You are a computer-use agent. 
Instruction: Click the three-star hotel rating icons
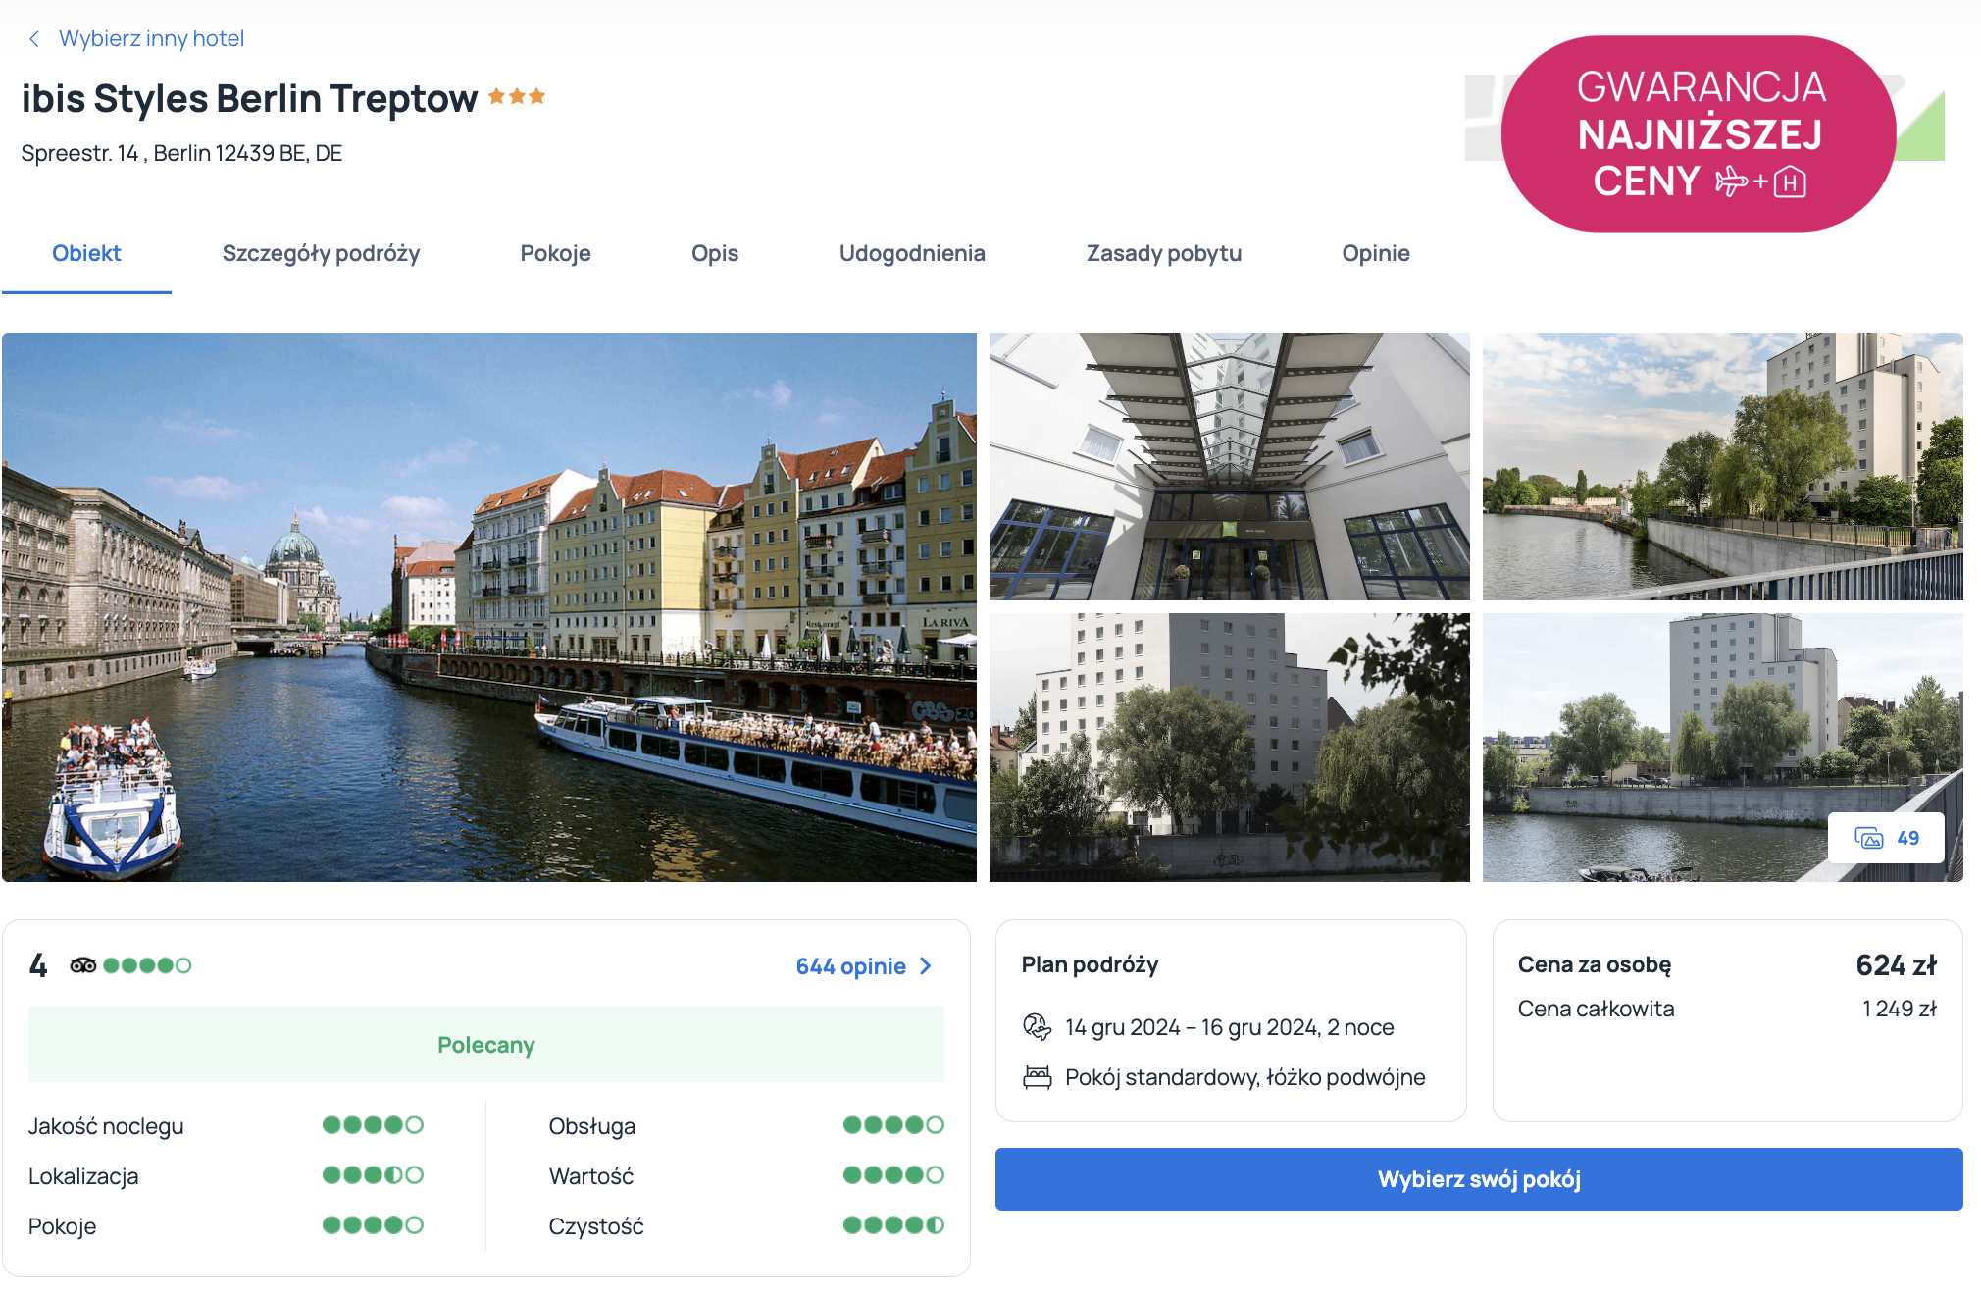click(x=517, y=96)
